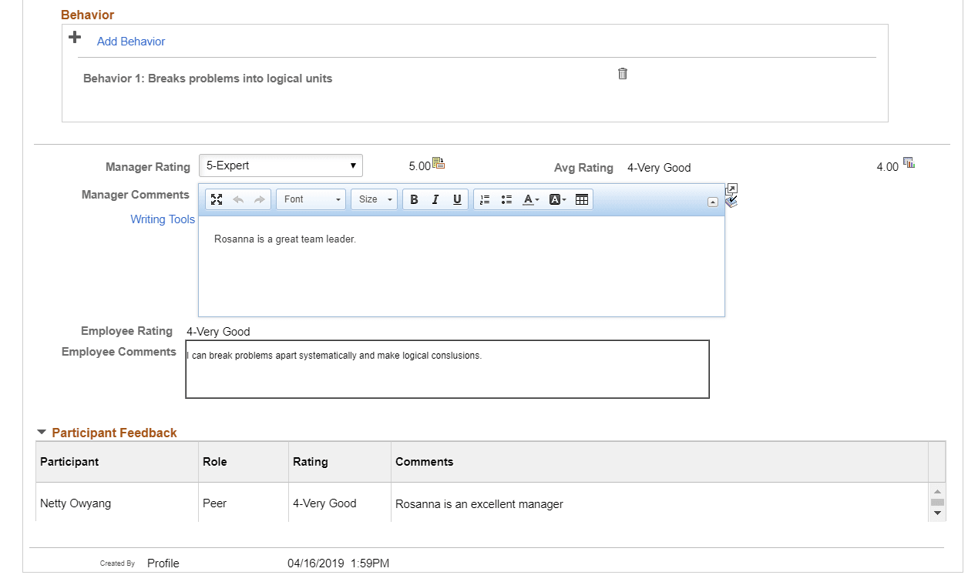Delete Behavior 1 using the trash icon
This screenshot has height=575, width=968.
623,73
